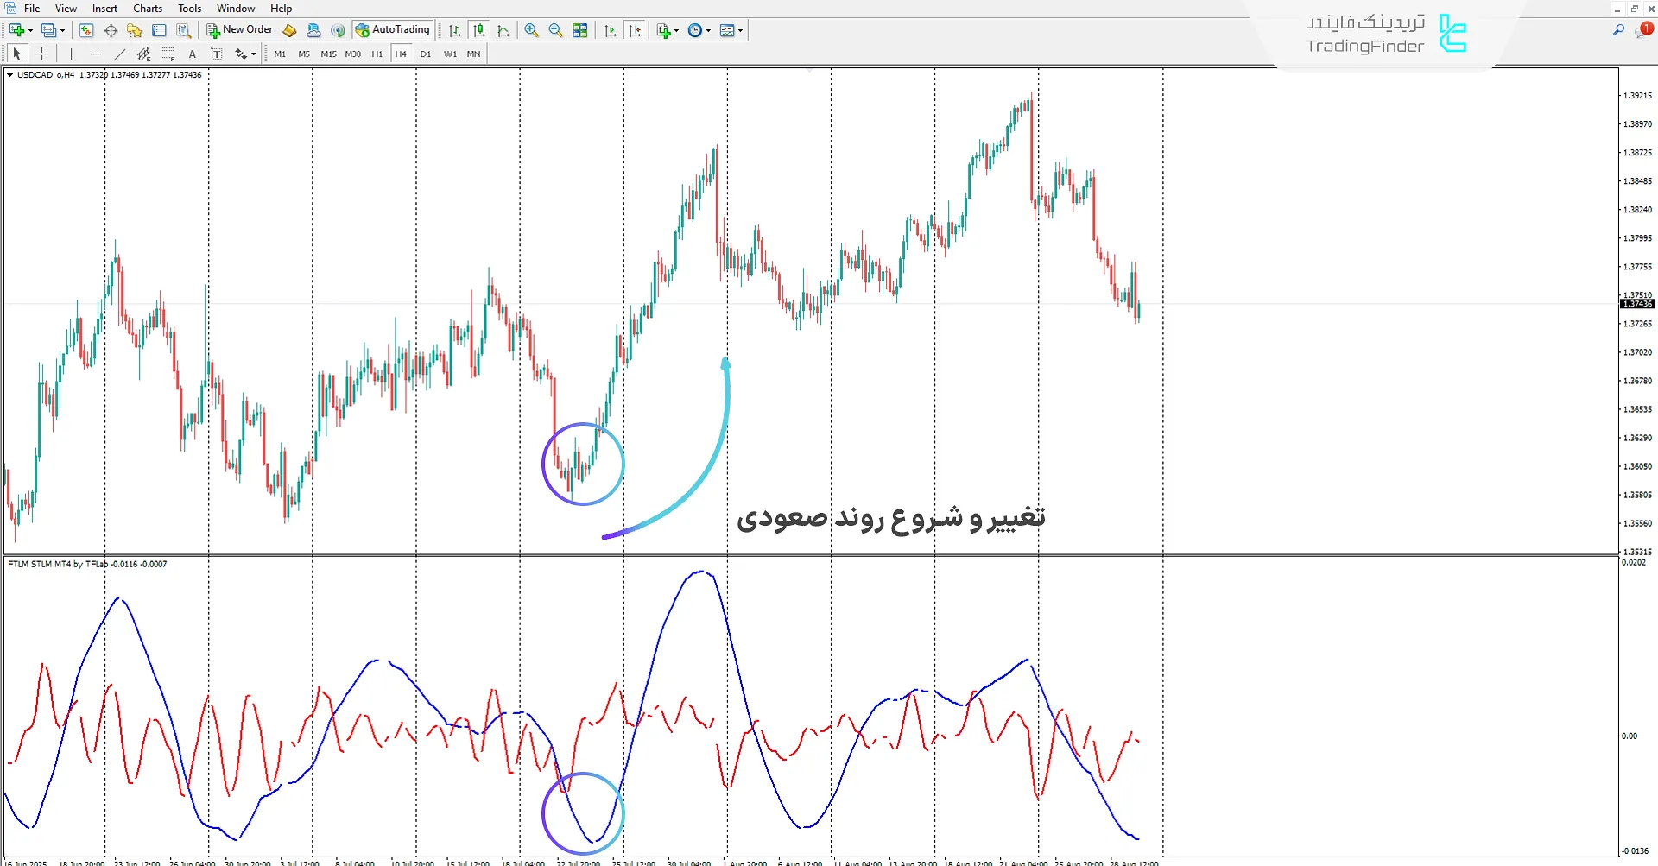Select the Crosshair cursor tool
Screen dimensions: 1658x866
point(41,54)
